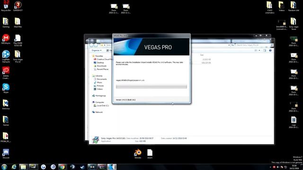Click the VEGAS PRO installer banner

pos(151,47)
